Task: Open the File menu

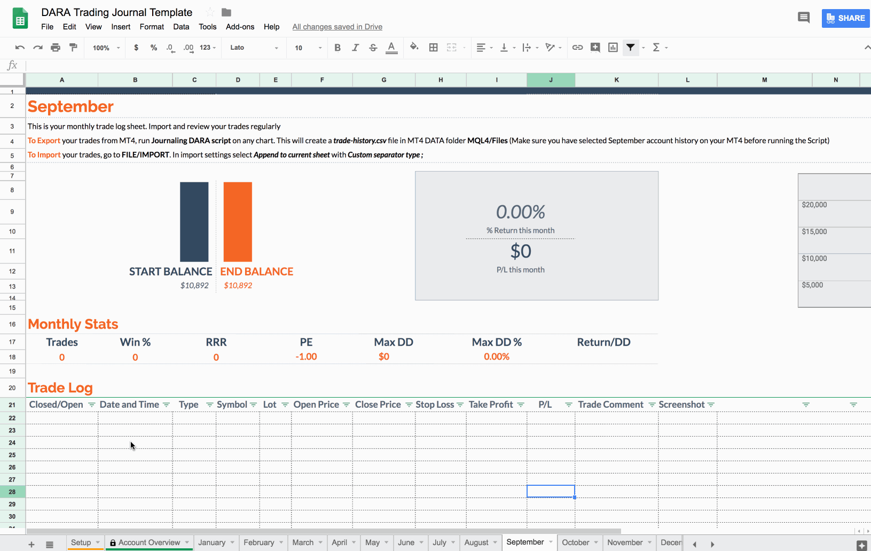Action: pyautogui.click(x=48, y=27)
